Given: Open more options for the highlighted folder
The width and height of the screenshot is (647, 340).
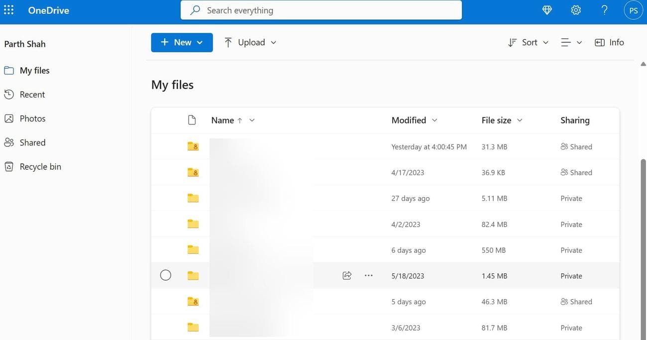Looking at the screenshot, I should pos(368,275).
